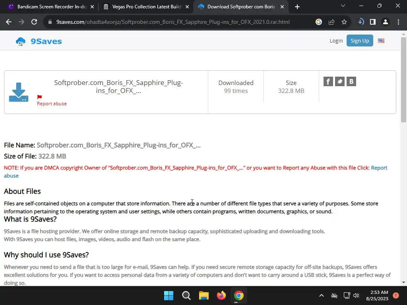Image resolution: width=407 pixels, height=305 pixels.
Task: Open Windows Start menu
Action: 169,295
